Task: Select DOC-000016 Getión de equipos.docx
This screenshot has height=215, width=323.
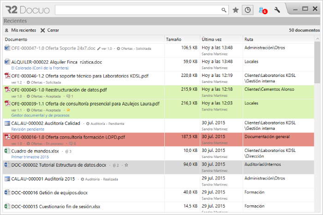Action: [x=49, y=192]
